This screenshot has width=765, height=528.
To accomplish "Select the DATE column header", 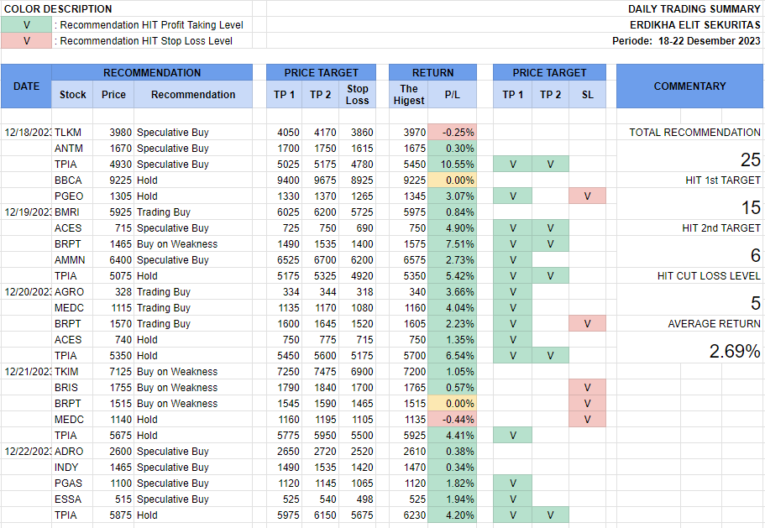I will coord(26,86).
